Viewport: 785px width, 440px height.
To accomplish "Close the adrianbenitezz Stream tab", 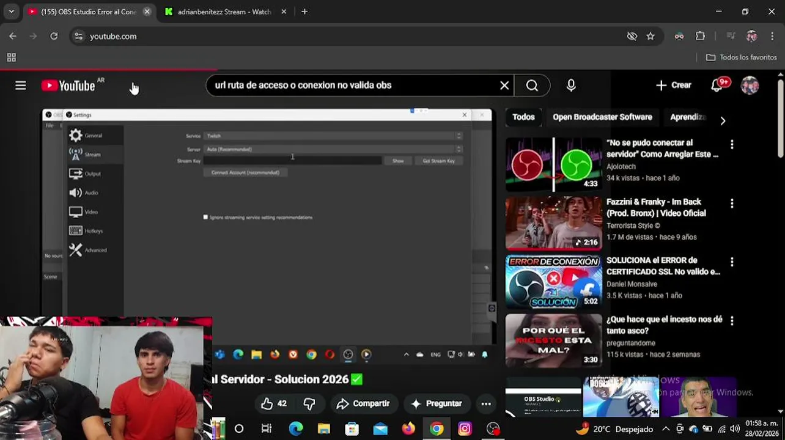I will (x=284, y=12).
